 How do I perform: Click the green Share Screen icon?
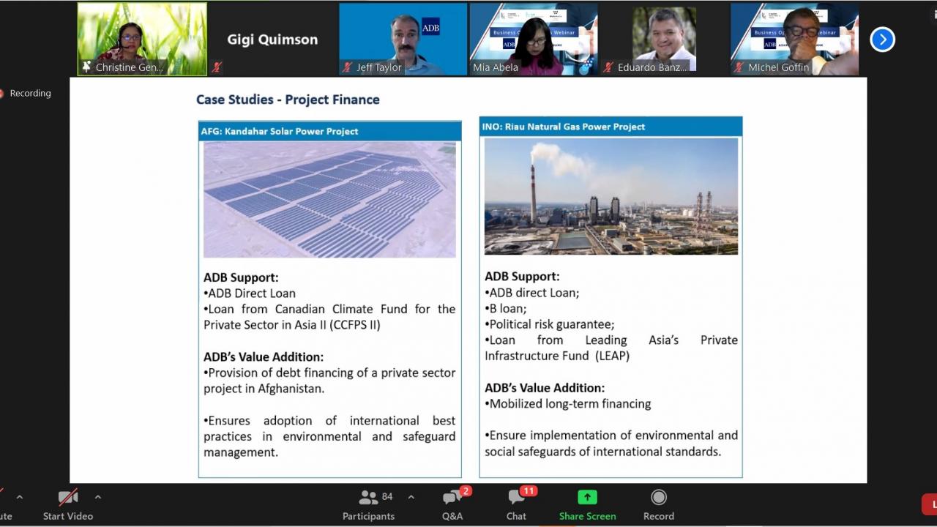[587, 497]
